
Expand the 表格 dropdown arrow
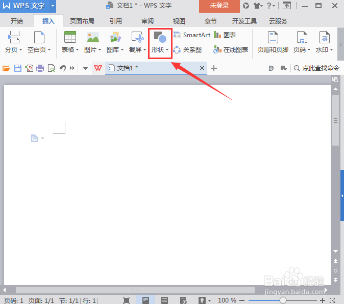(77, 50)
